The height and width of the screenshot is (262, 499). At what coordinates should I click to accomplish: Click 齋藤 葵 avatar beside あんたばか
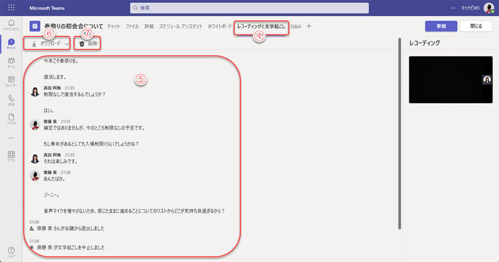(x=35, y=176)
